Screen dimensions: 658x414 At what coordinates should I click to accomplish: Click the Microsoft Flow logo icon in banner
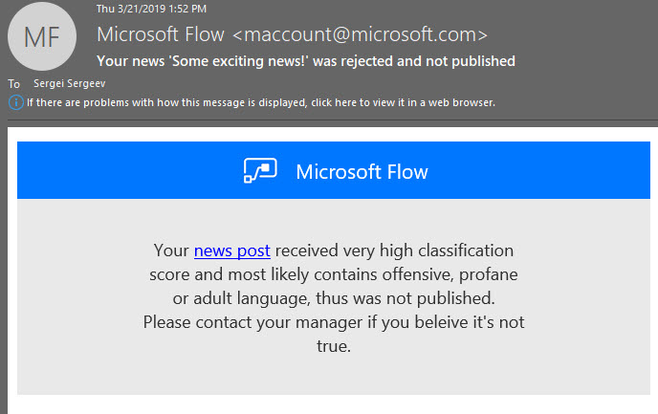(x=259, y=171)
